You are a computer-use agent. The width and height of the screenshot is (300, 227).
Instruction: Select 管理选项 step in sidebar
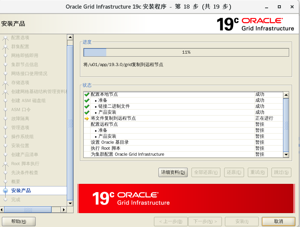click(20, 128)
